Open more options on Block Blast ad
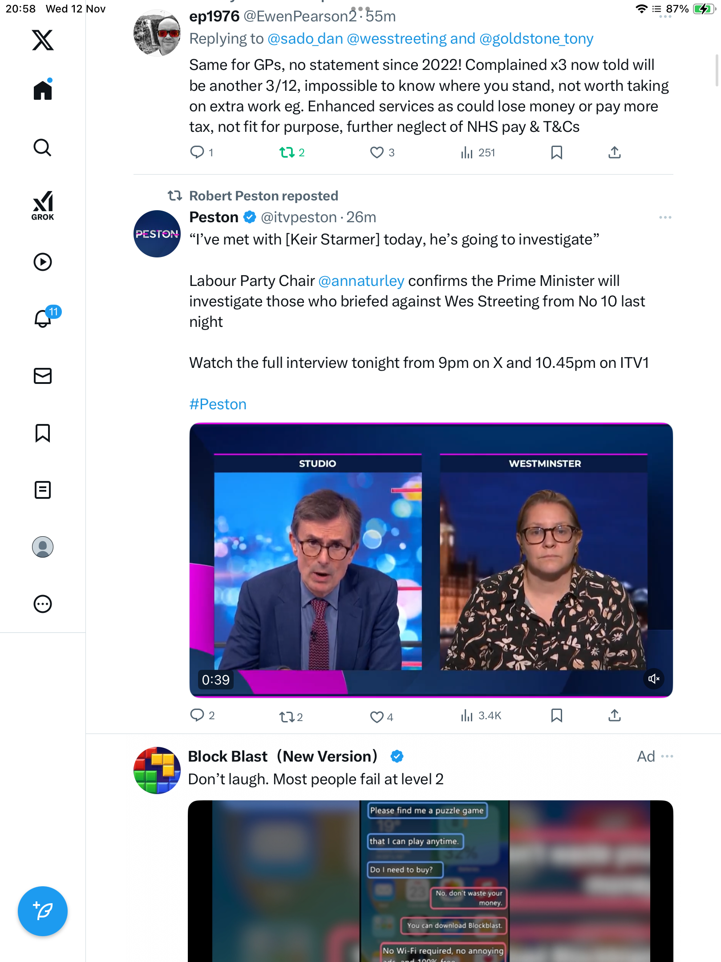Screen dimensions: 721x962 (667, 756)
